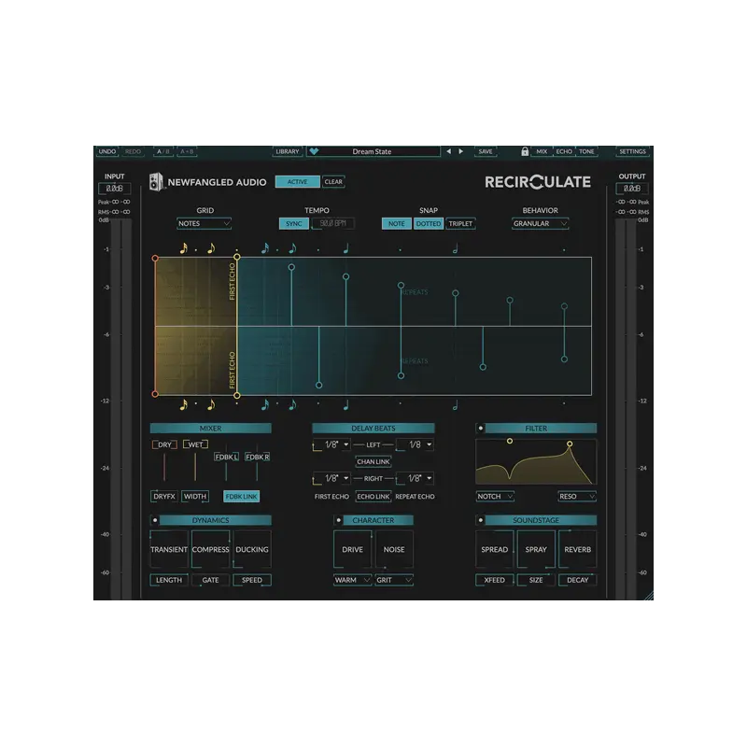
Task: Open the GRIT noise type dropdown
Action: pyautogui.click(x=393, y=580)
